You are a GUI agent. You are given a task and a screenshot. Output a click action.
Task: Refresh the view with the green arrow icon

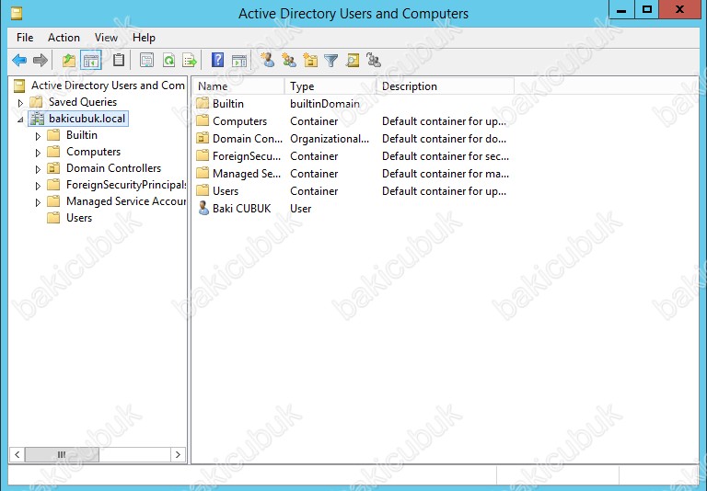pos(168,60)
